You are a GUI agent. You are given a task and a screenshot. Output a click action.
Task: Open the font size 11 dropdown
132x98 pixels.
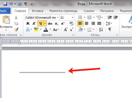(x=72, y=18)
